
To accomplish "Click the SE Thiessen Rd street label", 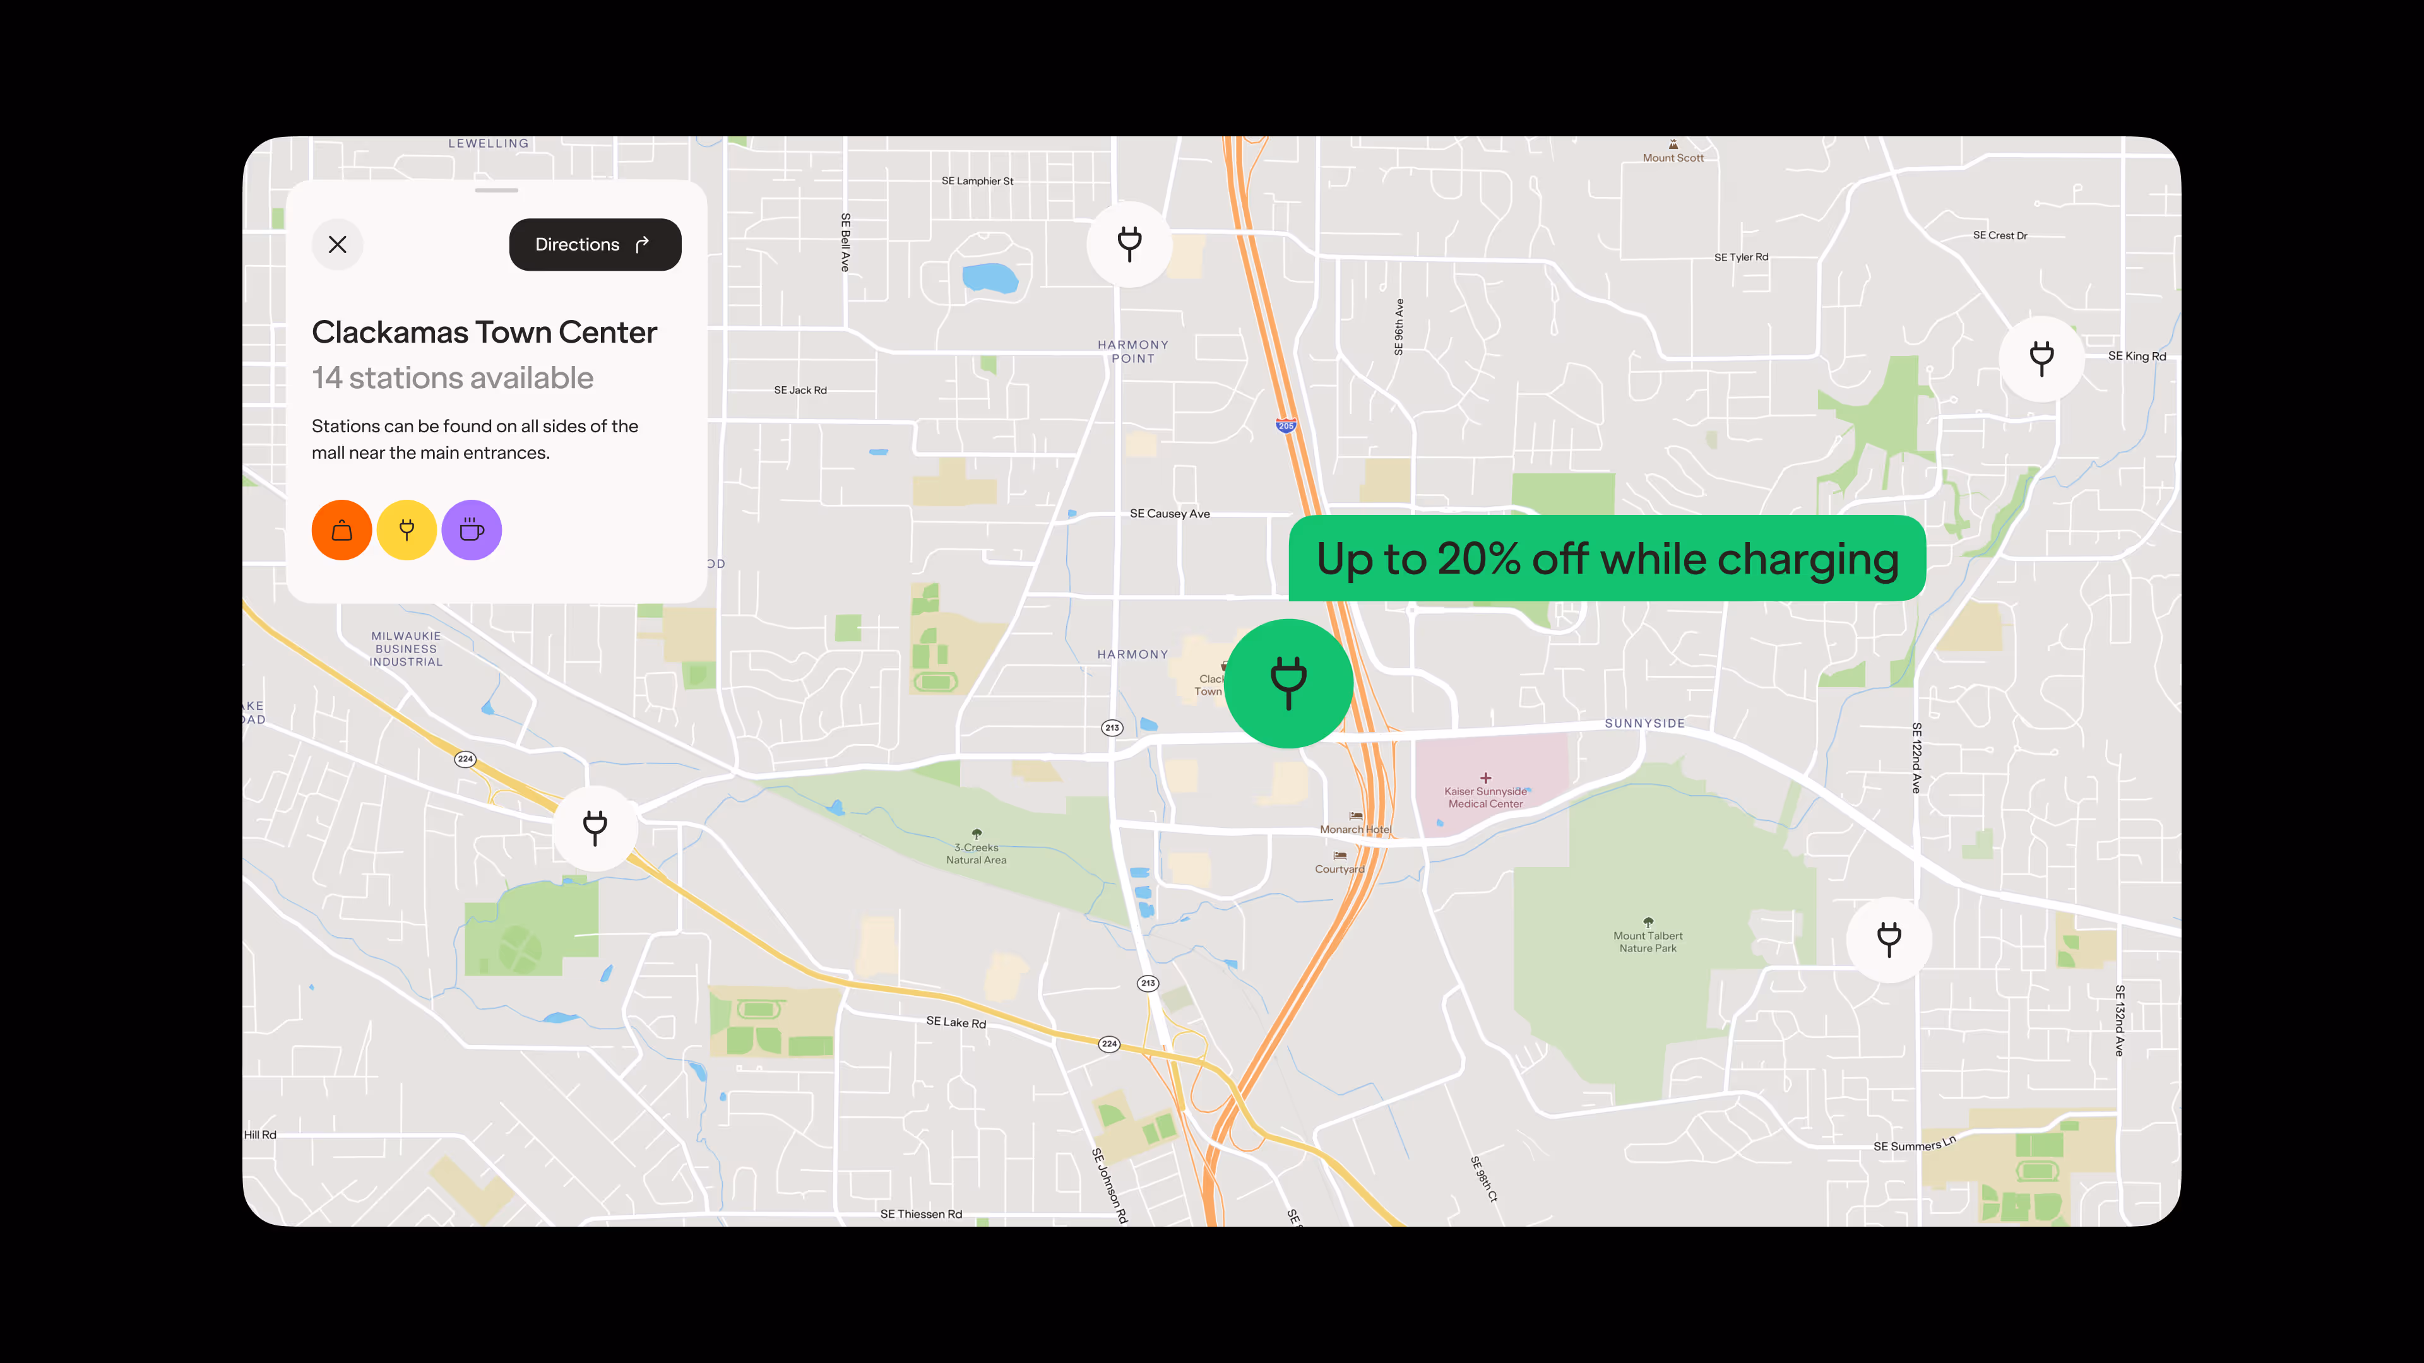I will (921, 1213).
